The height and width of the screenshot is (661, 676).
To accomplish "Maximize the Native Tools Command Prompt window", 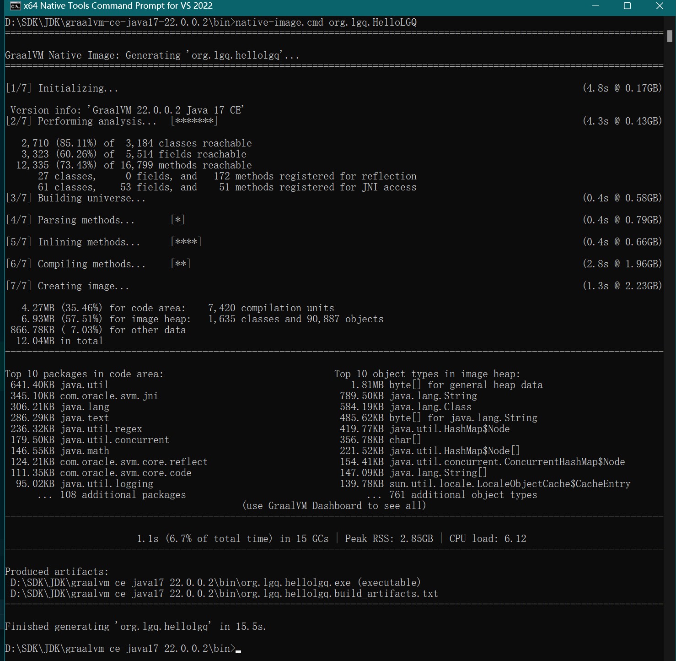I will pyautogui.click(x=628, y=6).
